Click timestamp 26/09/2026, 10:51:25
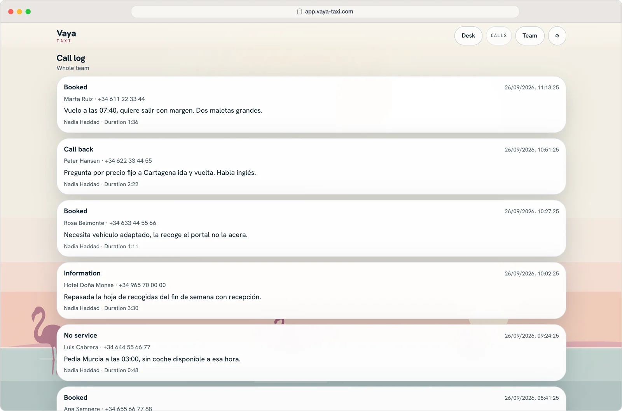The image size is (622, 411). (531, 150)
